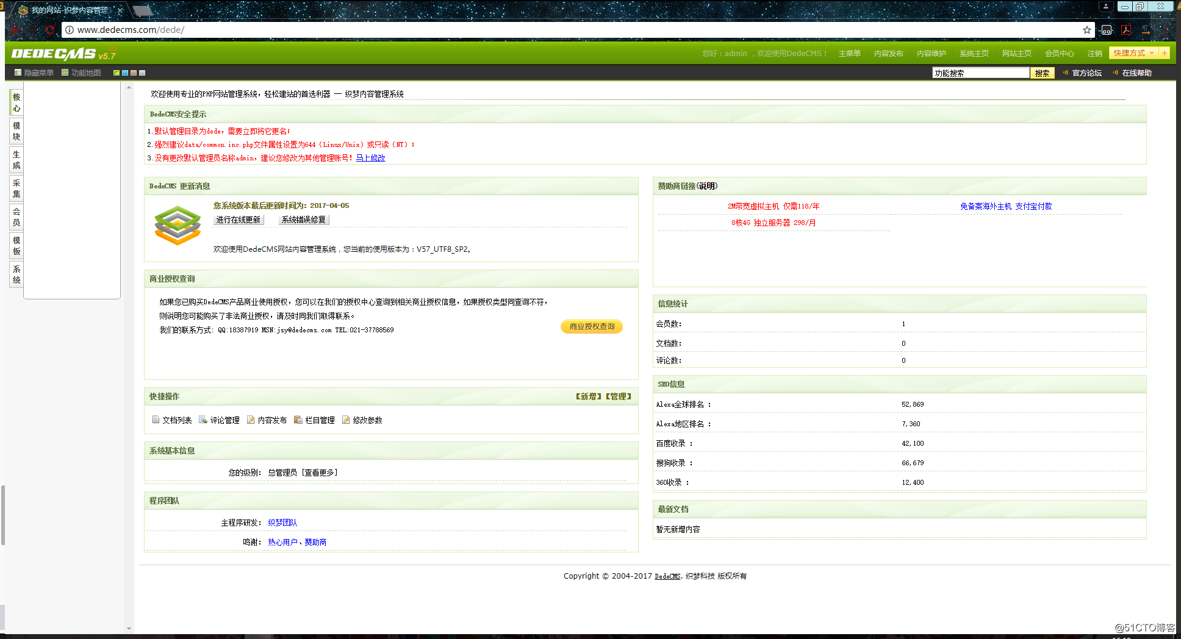Image resolution: width=1181 pixels, height=639 pixels.
Task: Log out via 注销
Action: 1094,54
